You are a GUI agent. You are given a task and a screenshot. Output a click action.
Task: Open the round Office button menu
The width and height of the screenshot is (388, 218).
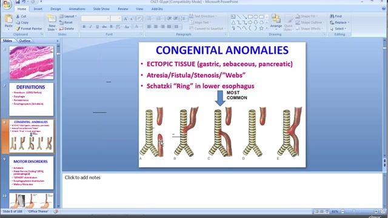[x=7, y=4]
